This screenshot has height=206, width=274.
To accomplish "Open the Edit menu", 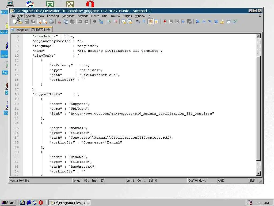I will click(x=20, y=16).
